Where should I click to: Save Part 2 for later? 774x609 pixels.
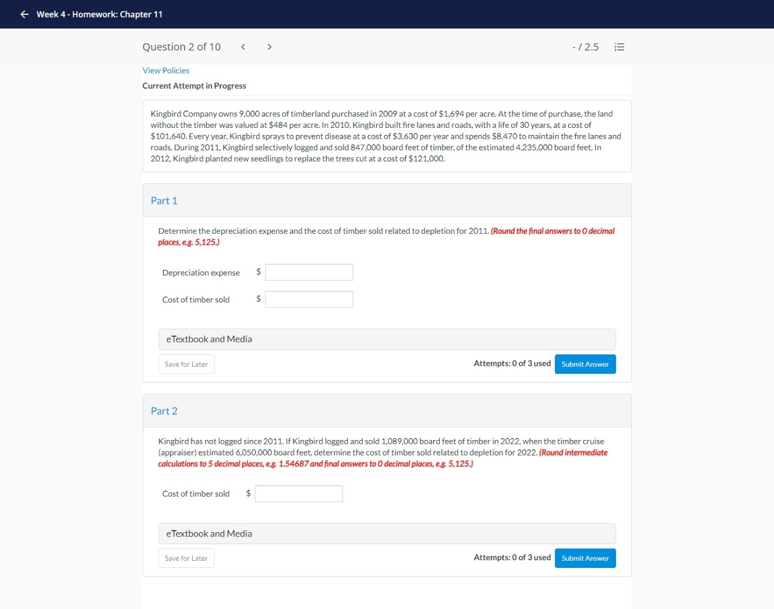pos(186,559)
